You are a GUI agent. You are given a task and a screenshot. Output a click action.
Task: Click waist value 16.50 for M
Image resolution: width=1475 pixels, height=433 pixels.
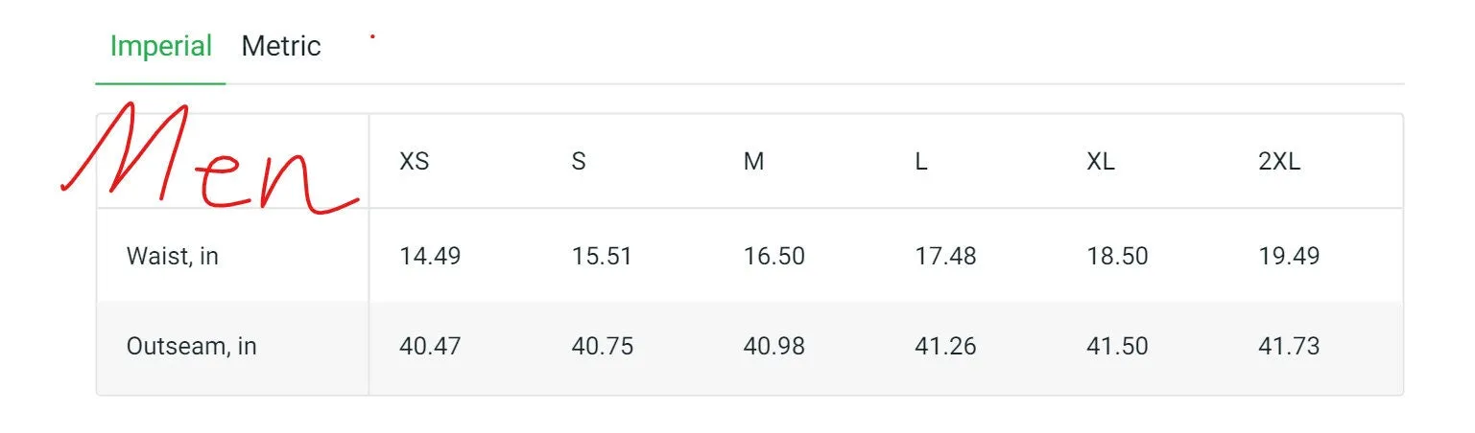[x=774, y=257]
